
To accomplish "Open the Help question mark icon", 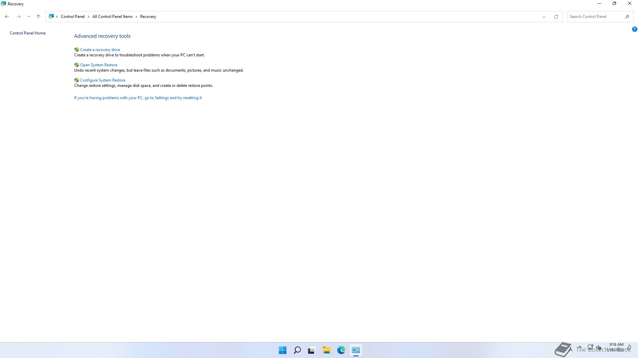I will 634,29.
